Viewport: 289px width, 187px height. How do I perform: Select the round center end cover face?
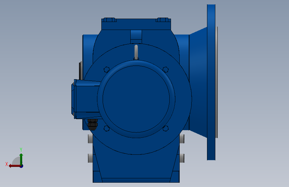[136, 99]
